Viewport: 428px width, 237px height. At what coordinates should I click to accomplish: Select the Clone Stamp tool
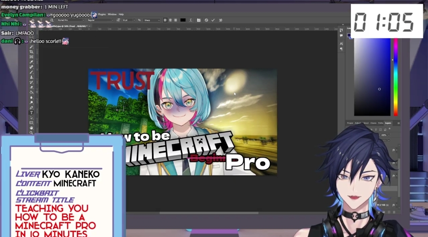coord(31,77)
